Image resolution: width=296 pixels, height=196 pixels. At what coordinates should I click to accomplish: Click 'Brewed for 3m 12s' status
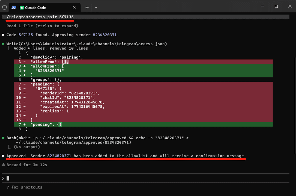point(27,165)
